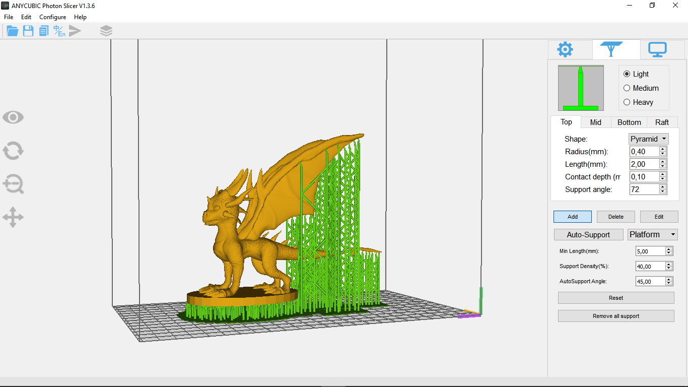This screenshot has height=387, width=688.
Task: Select the four-arrow move tool
Action: (13, 218)
